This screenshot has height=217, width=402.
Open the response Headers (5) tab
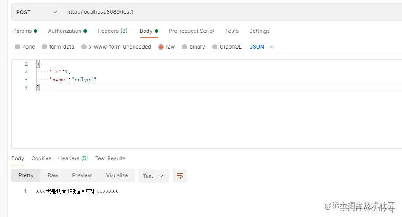(x=73, y=158)
